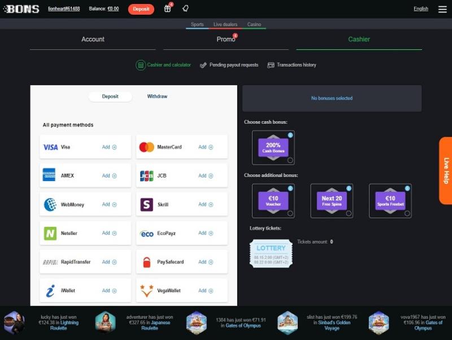Open the Promo tab
Screen dimensions: 452x340
coord(226,40)
